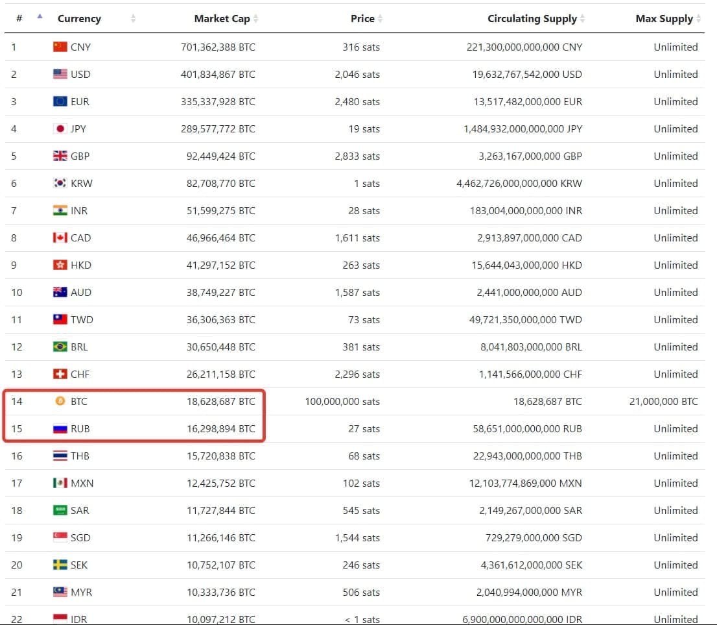Select the RUB currency name
Screen dimensions: 717x625
coord(80,428)
